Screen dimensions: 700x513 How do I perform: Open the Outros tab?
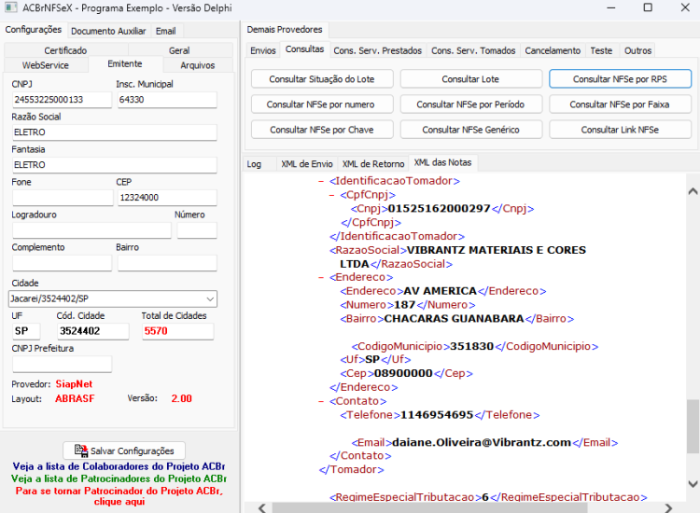click(638, 50)
